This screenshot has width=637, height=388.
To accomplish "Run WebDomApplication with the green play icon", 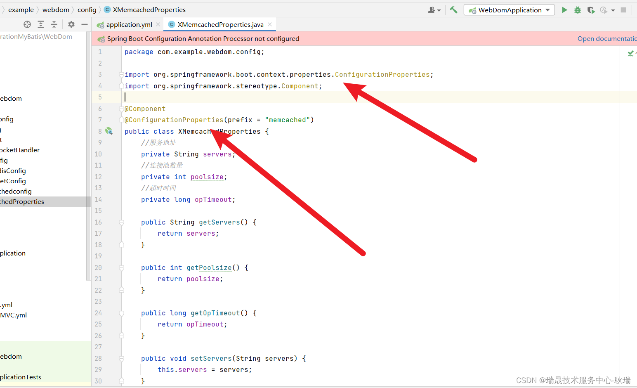I will 564,10.
